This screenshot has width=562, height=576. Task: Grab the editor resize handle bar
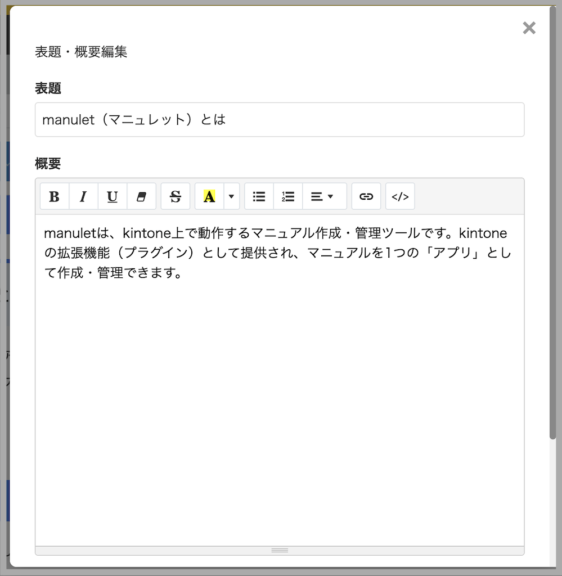pyautogui.click(x=280, y=550)
